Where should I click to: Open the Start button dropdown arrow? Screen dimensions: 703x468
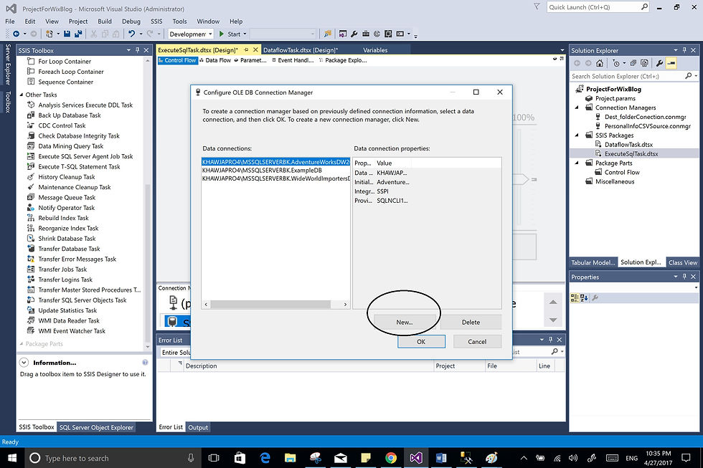245,34
